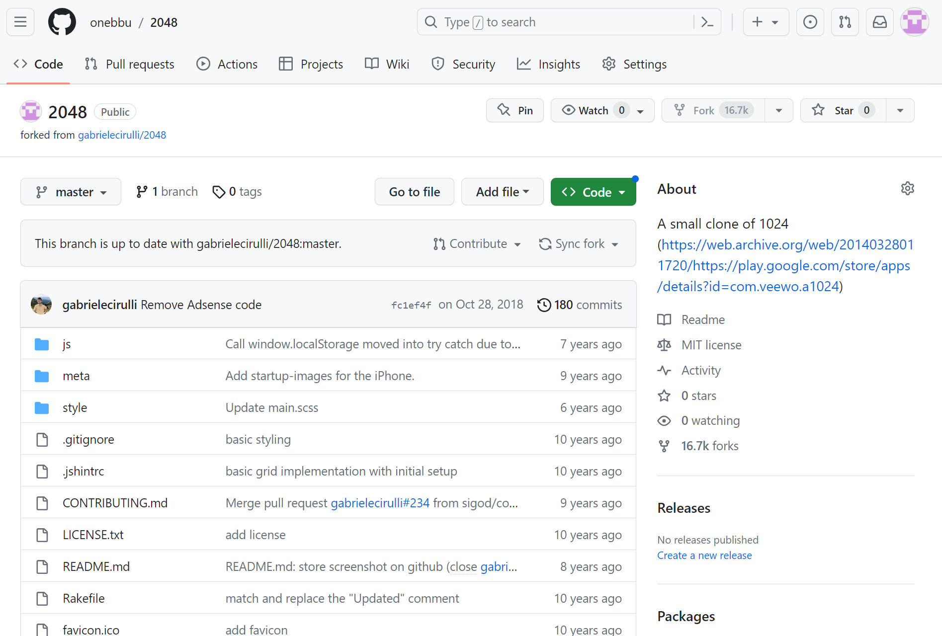Expand the Star lists dropdown arrow

pyautogui.click(x=900, y=110)
